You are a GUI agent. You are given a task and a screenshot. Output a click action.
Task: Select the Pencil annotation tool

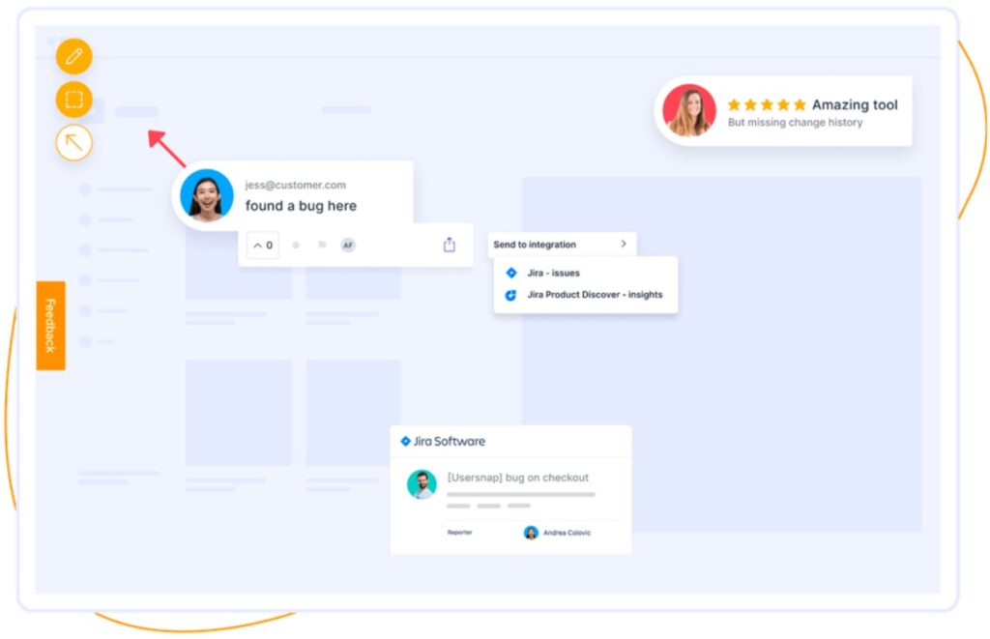coord(74,56)
